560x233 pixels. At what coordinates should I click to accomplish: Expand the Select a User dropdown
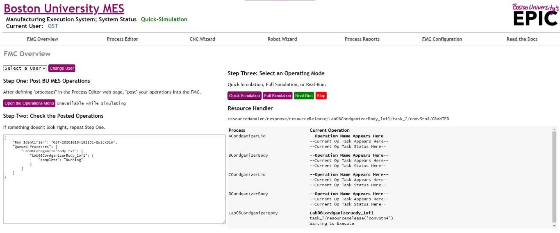coord(25,68)
